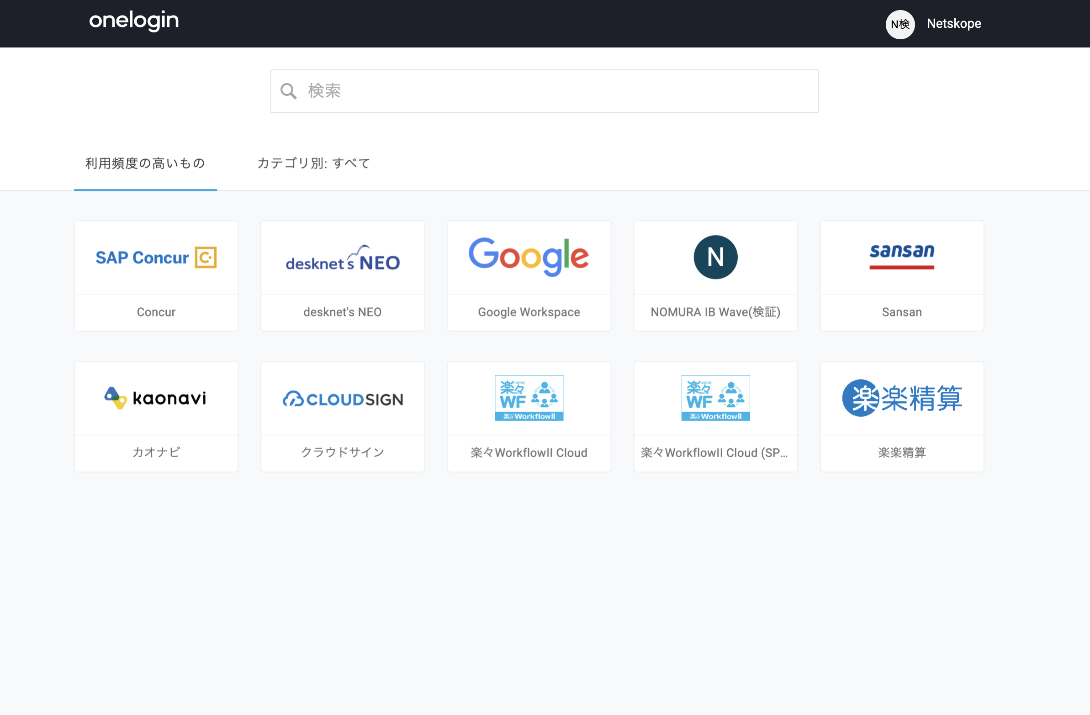Launch the Sansan logo tile

coord(902,256)
